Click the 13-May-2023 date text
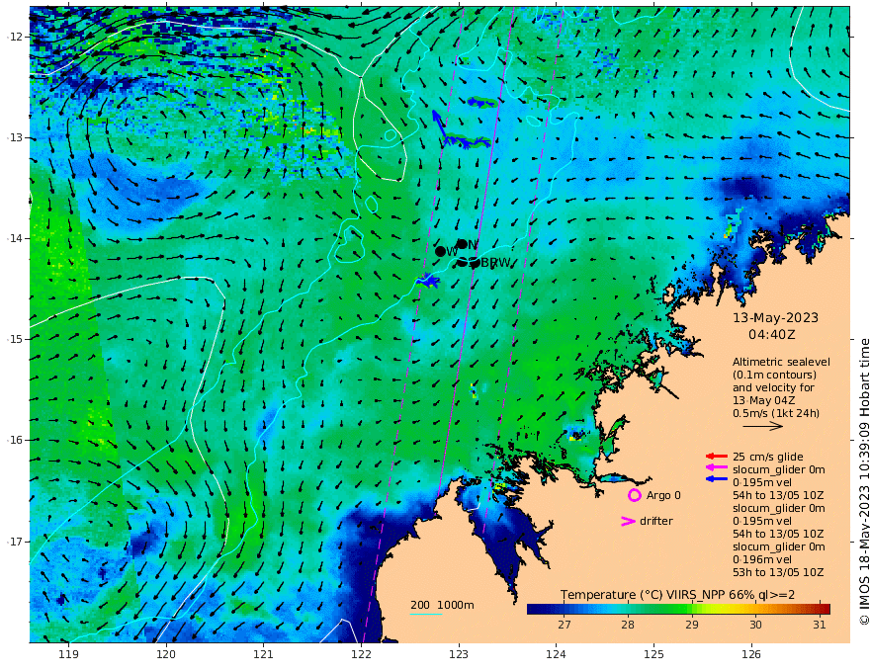The width and height of the screenshot is (870, 672). point(775,317)
